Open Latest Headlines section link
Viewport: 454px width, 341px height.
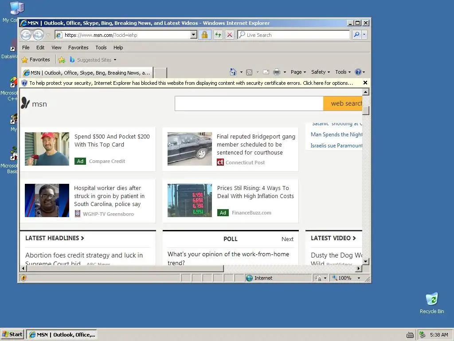pyautogui.click(x=55, y=238)
